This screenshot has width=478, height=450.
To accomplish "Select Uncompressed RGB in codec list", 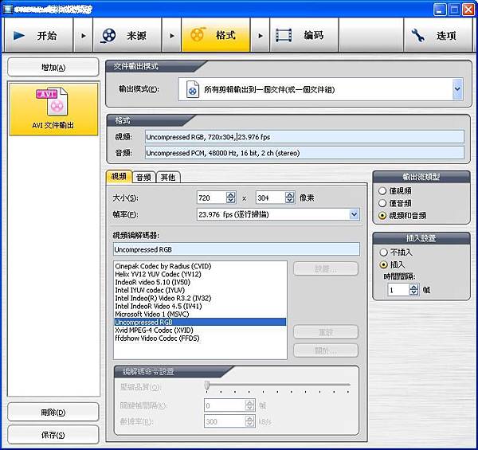I will (x=200, y=322).
